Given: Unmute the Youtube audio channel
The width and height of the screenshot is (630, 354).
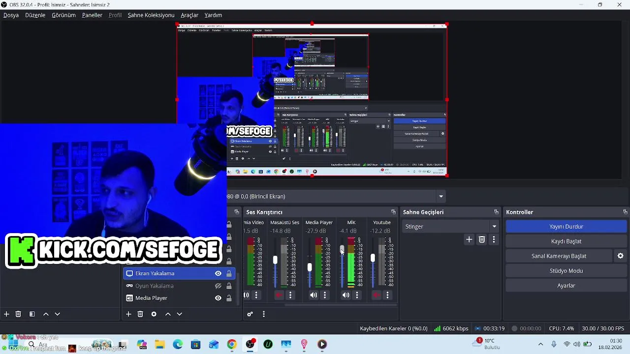Looking at the screenshot, I should (377, 295).
